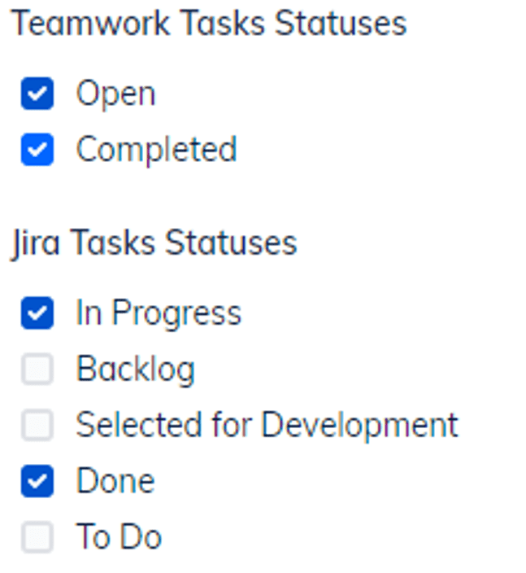Click the Selected for Development label

click(x=267, y=426)
